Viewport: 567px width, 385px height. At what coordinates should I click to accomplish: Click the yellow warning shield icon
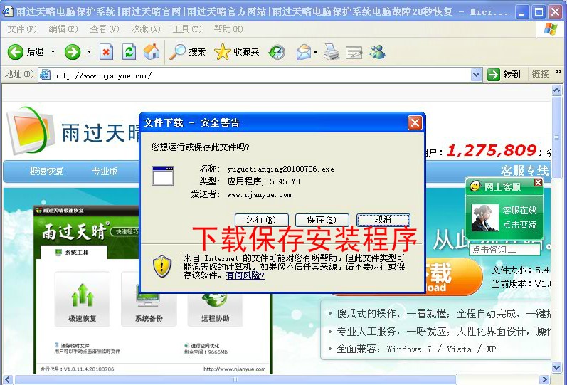pos(161,266)
